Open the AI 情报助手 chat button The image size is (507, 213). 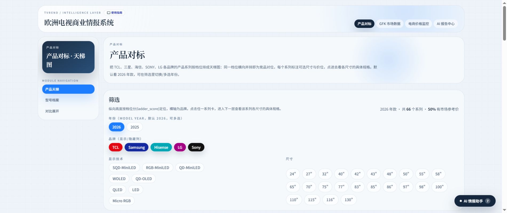click(x=475, y=201)
